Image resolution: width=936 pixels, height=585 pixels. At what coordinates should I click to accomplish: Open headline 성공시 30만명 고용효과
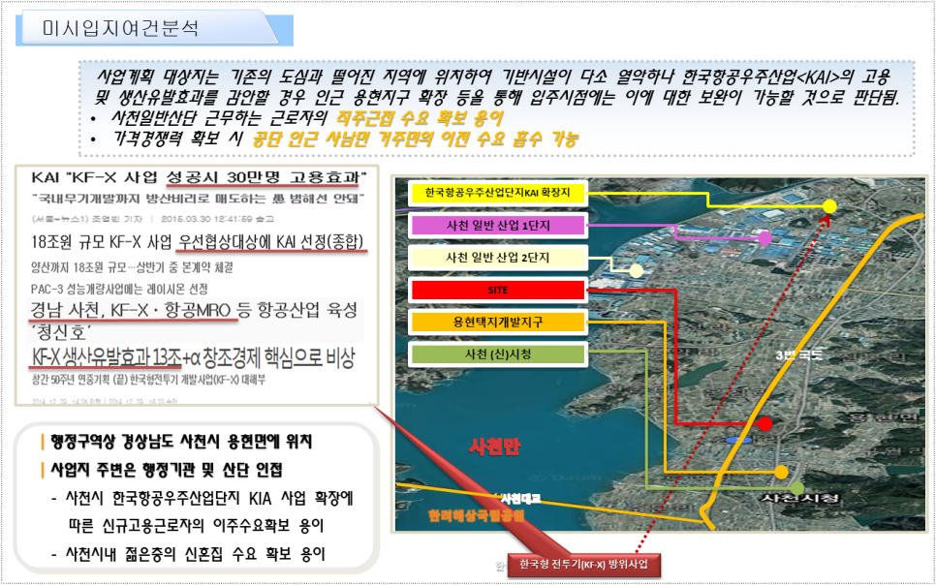[264, 178]
